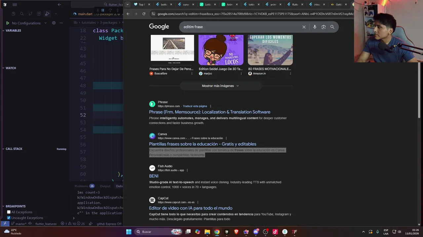Open the Chrome tab list dropdown
The height and width of the screenshot is (237, 423).
(x=128, y=5)
